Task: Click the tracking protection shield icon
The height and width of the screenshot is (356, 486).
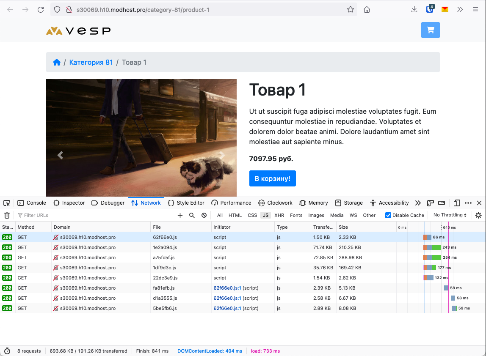Action: [57, 10]
